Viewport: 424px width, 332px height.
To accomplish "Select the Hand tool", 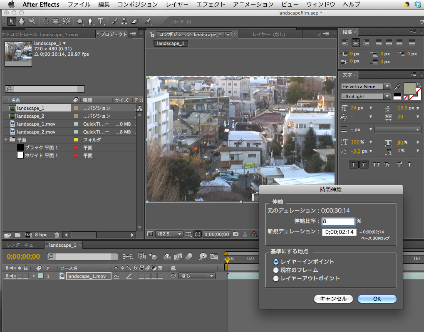I will click(x=22, y=21).
